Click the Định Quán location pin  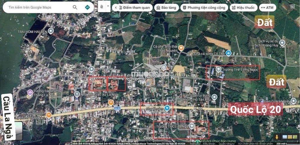[92, 69]
